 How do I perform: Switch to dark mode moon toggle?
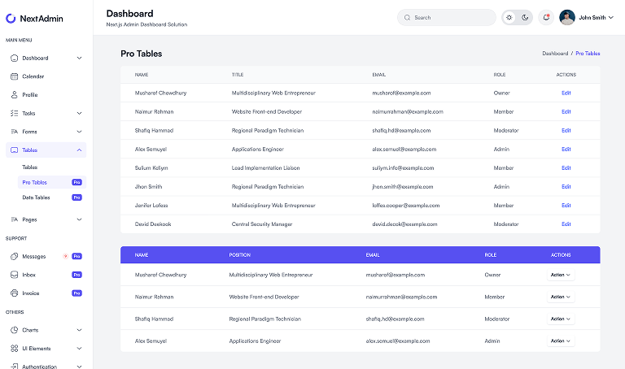525,17
